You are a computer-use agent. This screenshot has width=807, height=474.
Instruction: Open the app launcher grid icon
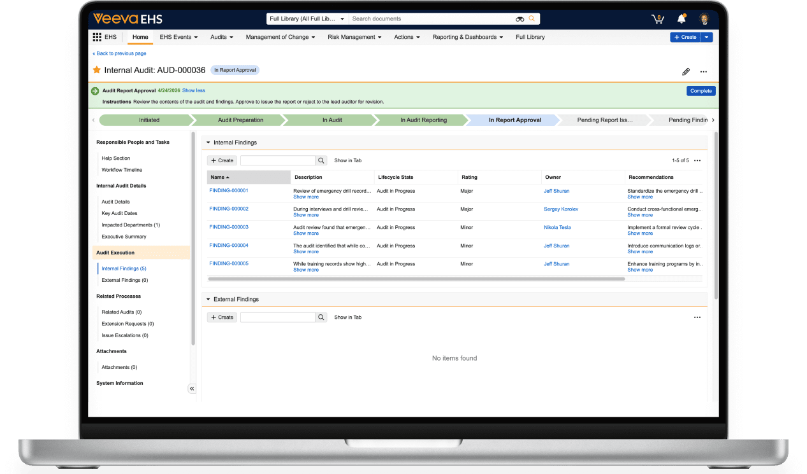point(97,37)
